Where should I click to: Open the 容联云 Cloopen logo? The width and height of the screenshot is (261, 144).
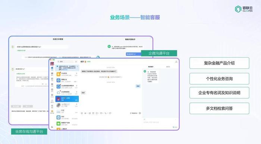coord(244,9)
